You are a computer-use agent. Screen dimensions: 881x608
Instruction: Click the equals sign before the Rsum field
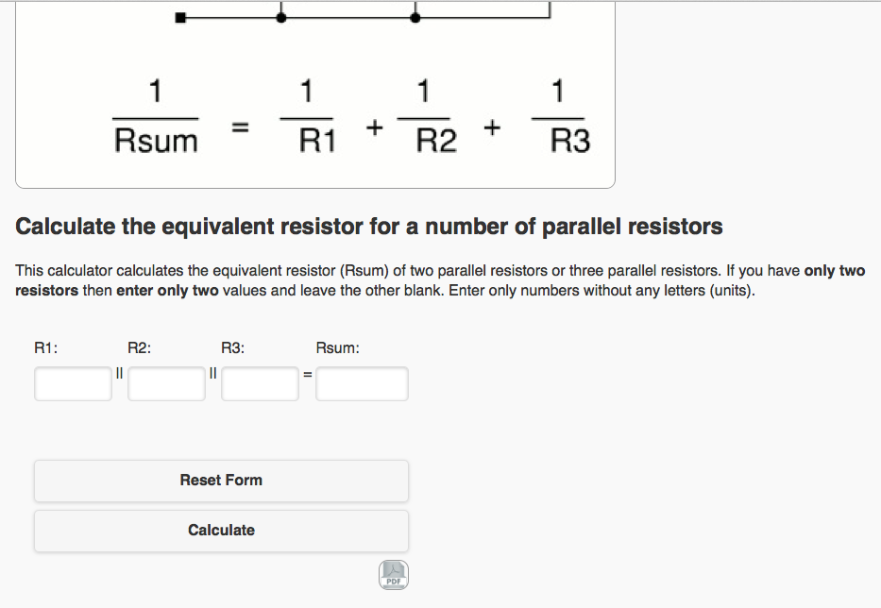click(x=307, y=376)
